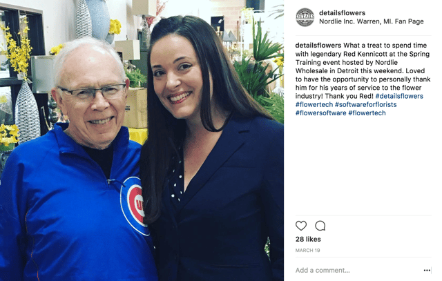Open the MARCH 19 post date
The height and width of the screenshot is (281, 442).
tap(307, 251)
